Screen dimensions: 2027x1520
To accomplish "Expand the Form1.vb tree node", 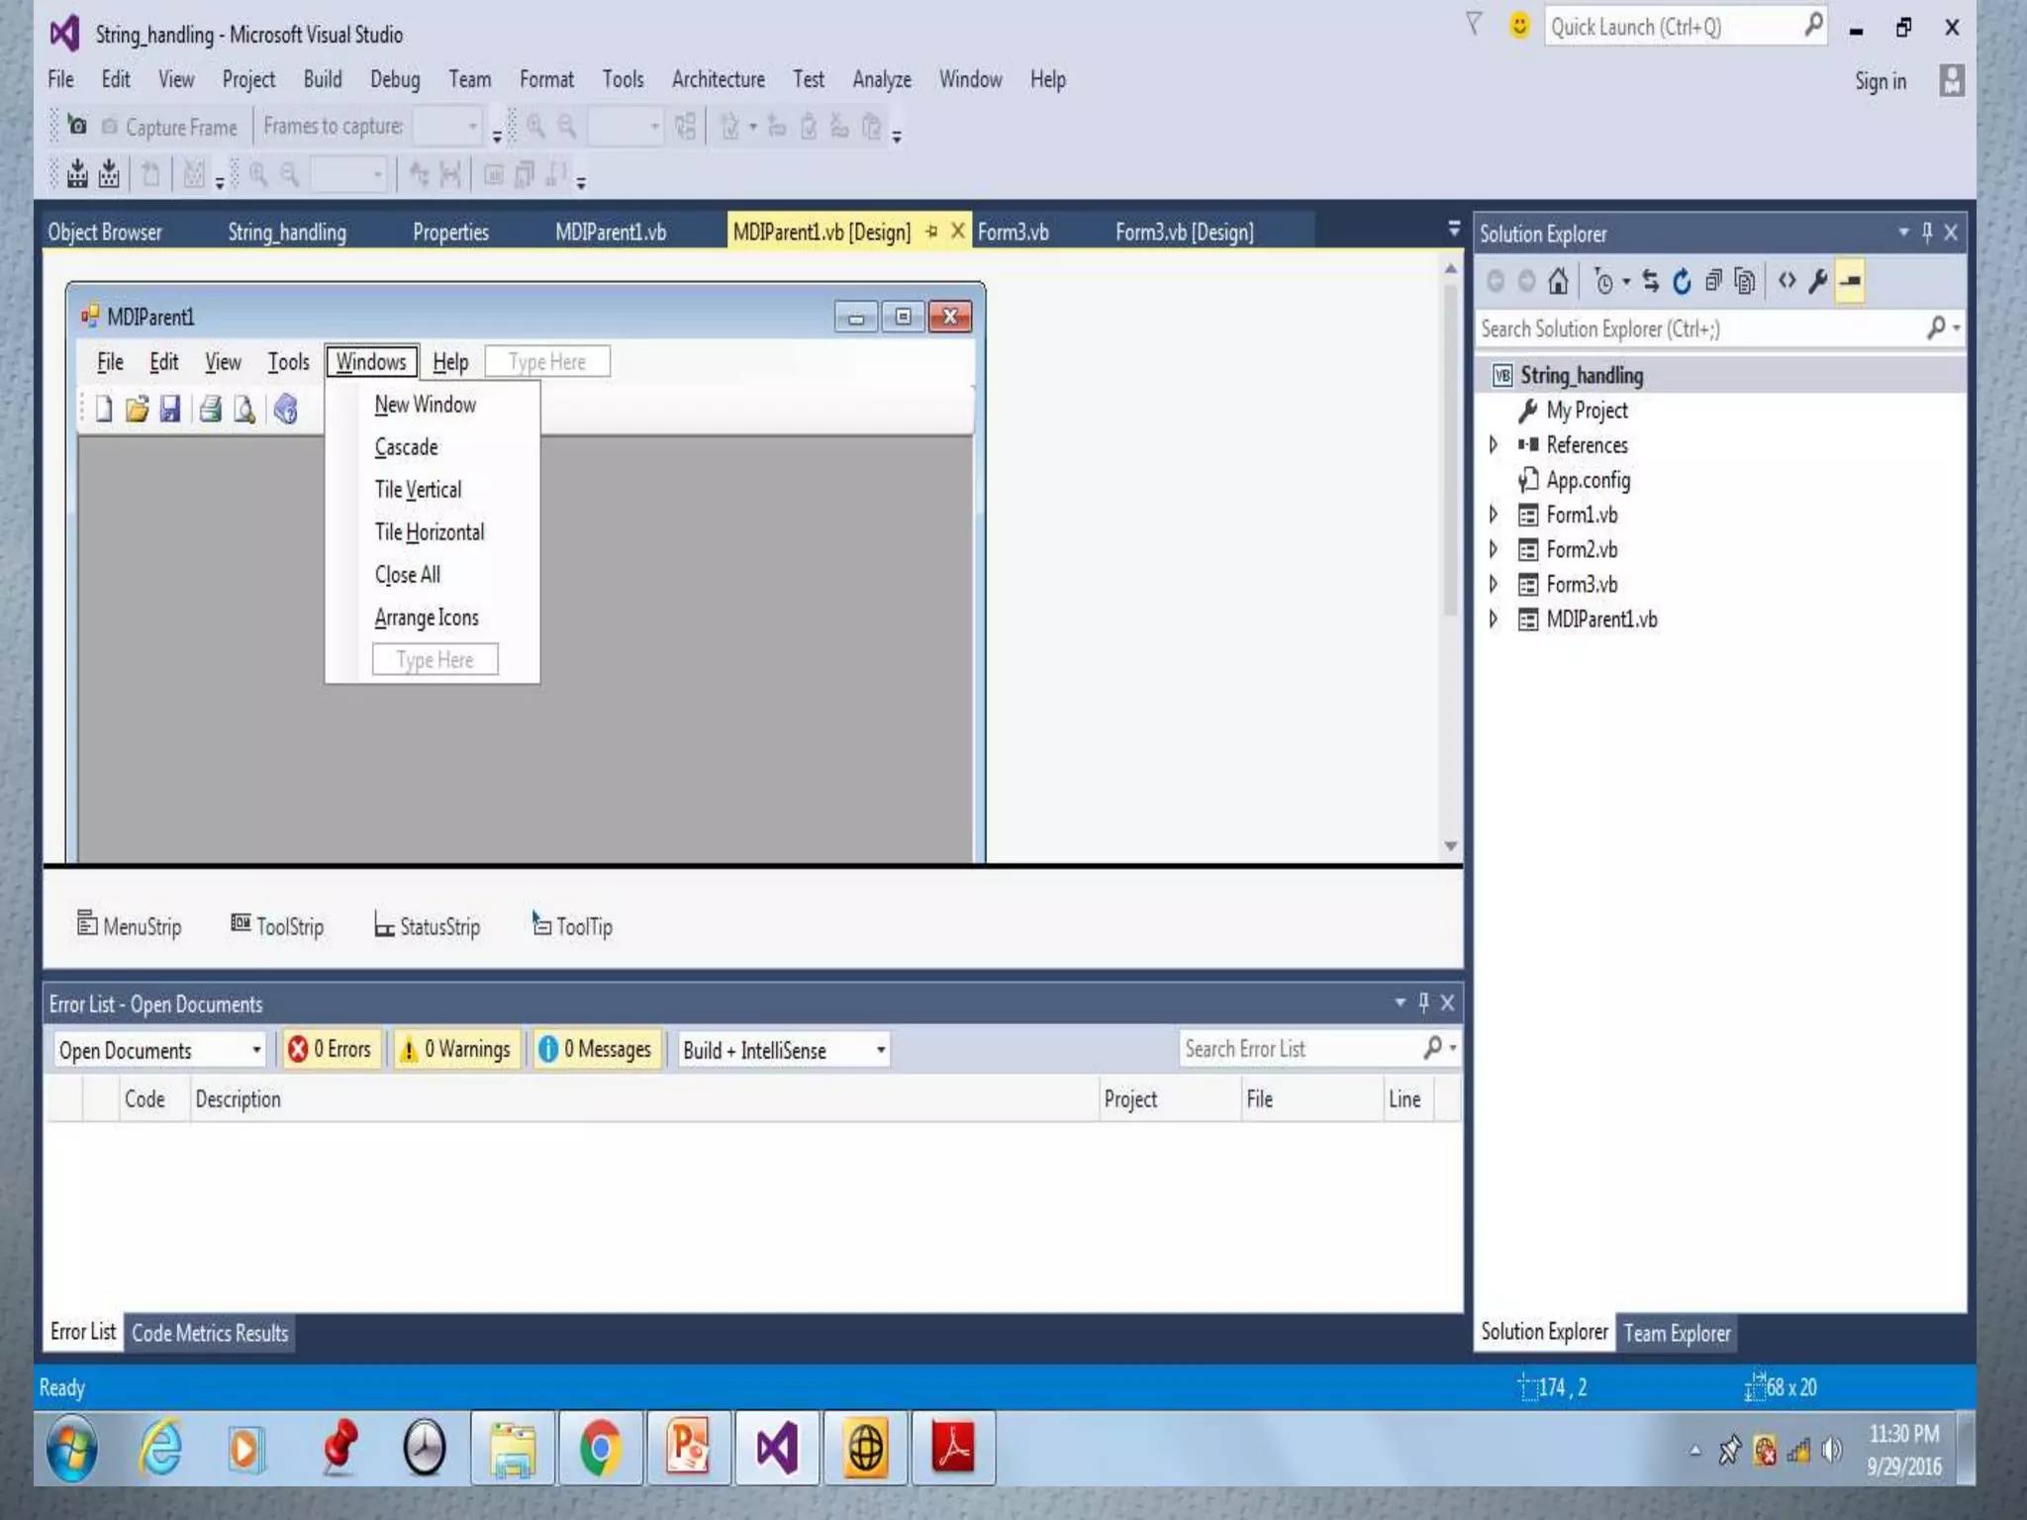I will (x=1494, y=515).
